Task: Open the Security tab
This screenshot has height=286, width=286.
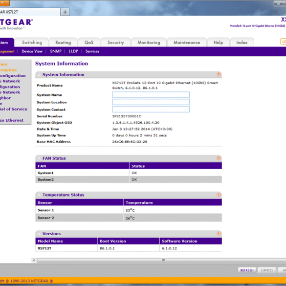Action: [116, 43]
